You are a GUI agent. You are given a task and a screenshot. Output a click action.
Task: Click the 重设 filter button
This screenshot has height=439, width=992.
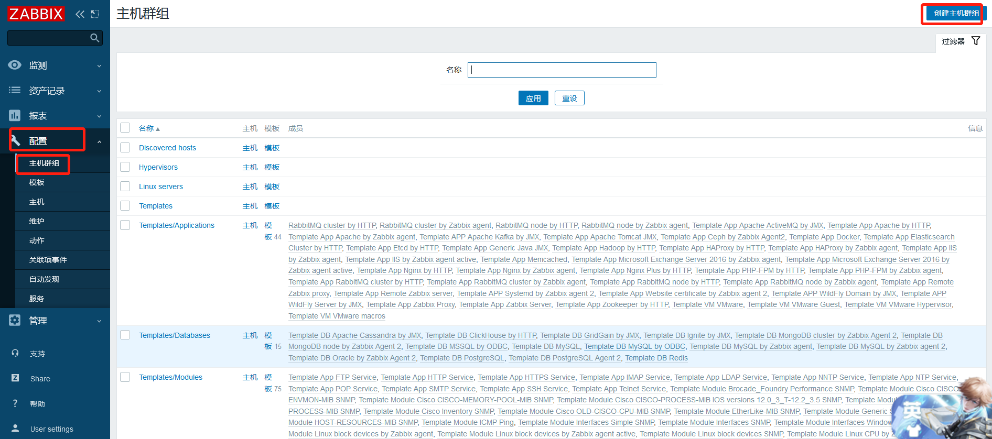pyautogui.click(x=569, y=98)
